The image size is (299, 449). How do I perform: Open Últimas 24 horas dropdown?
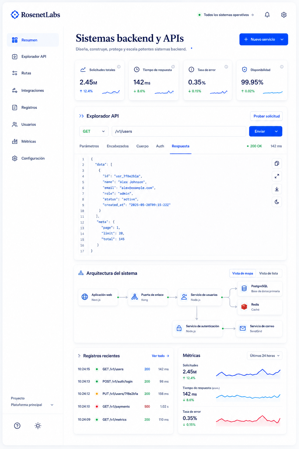tap(265, 356)
